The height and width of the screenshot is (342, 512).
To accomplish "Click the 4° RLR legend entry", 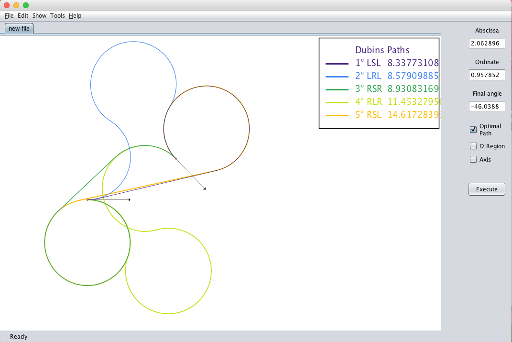I will [x=368, y=102].
